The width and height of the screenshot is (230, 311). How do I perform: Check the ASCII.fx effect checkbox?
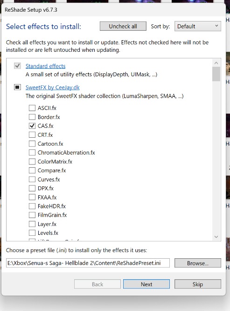tap(32, 108)
